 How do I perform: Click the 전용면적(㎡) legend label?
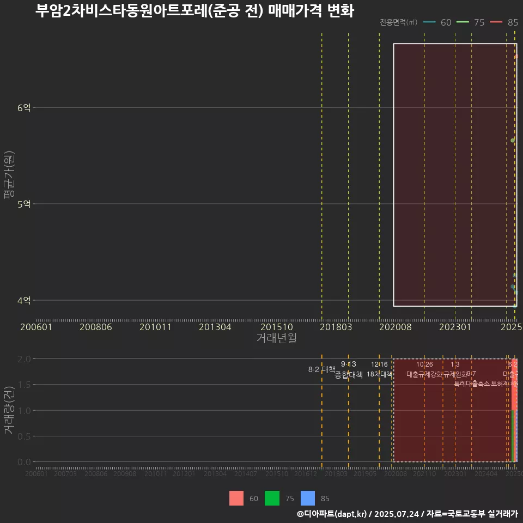[399, 22]
